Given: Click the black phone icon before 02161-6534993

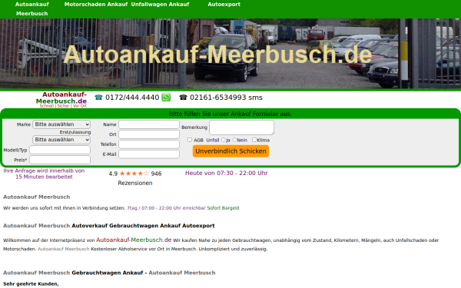Looking at the screenshot, I should 183,98.
